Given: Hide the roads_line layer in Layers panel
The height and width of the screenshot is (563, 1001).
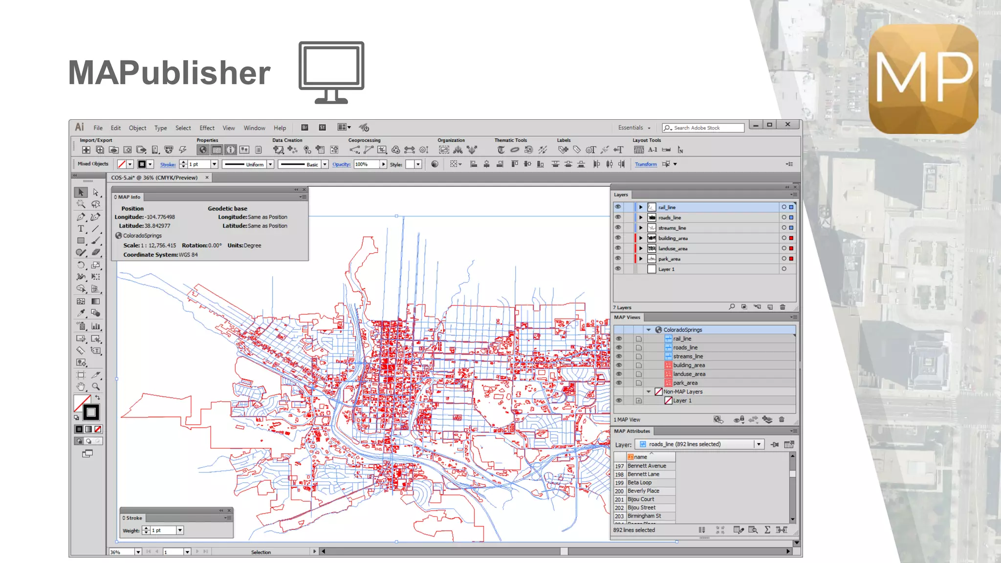Looking at the screenshot, I should point(618,217).
